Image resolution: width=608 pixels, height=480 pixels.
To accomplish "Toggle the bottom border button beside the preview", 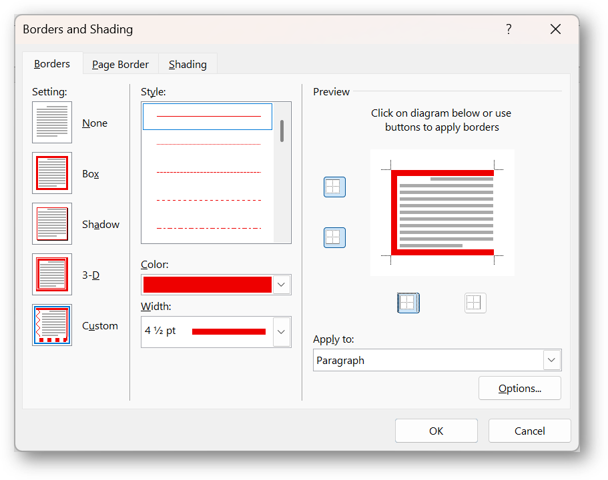I will pyautogui.click(x=334, y=237).
